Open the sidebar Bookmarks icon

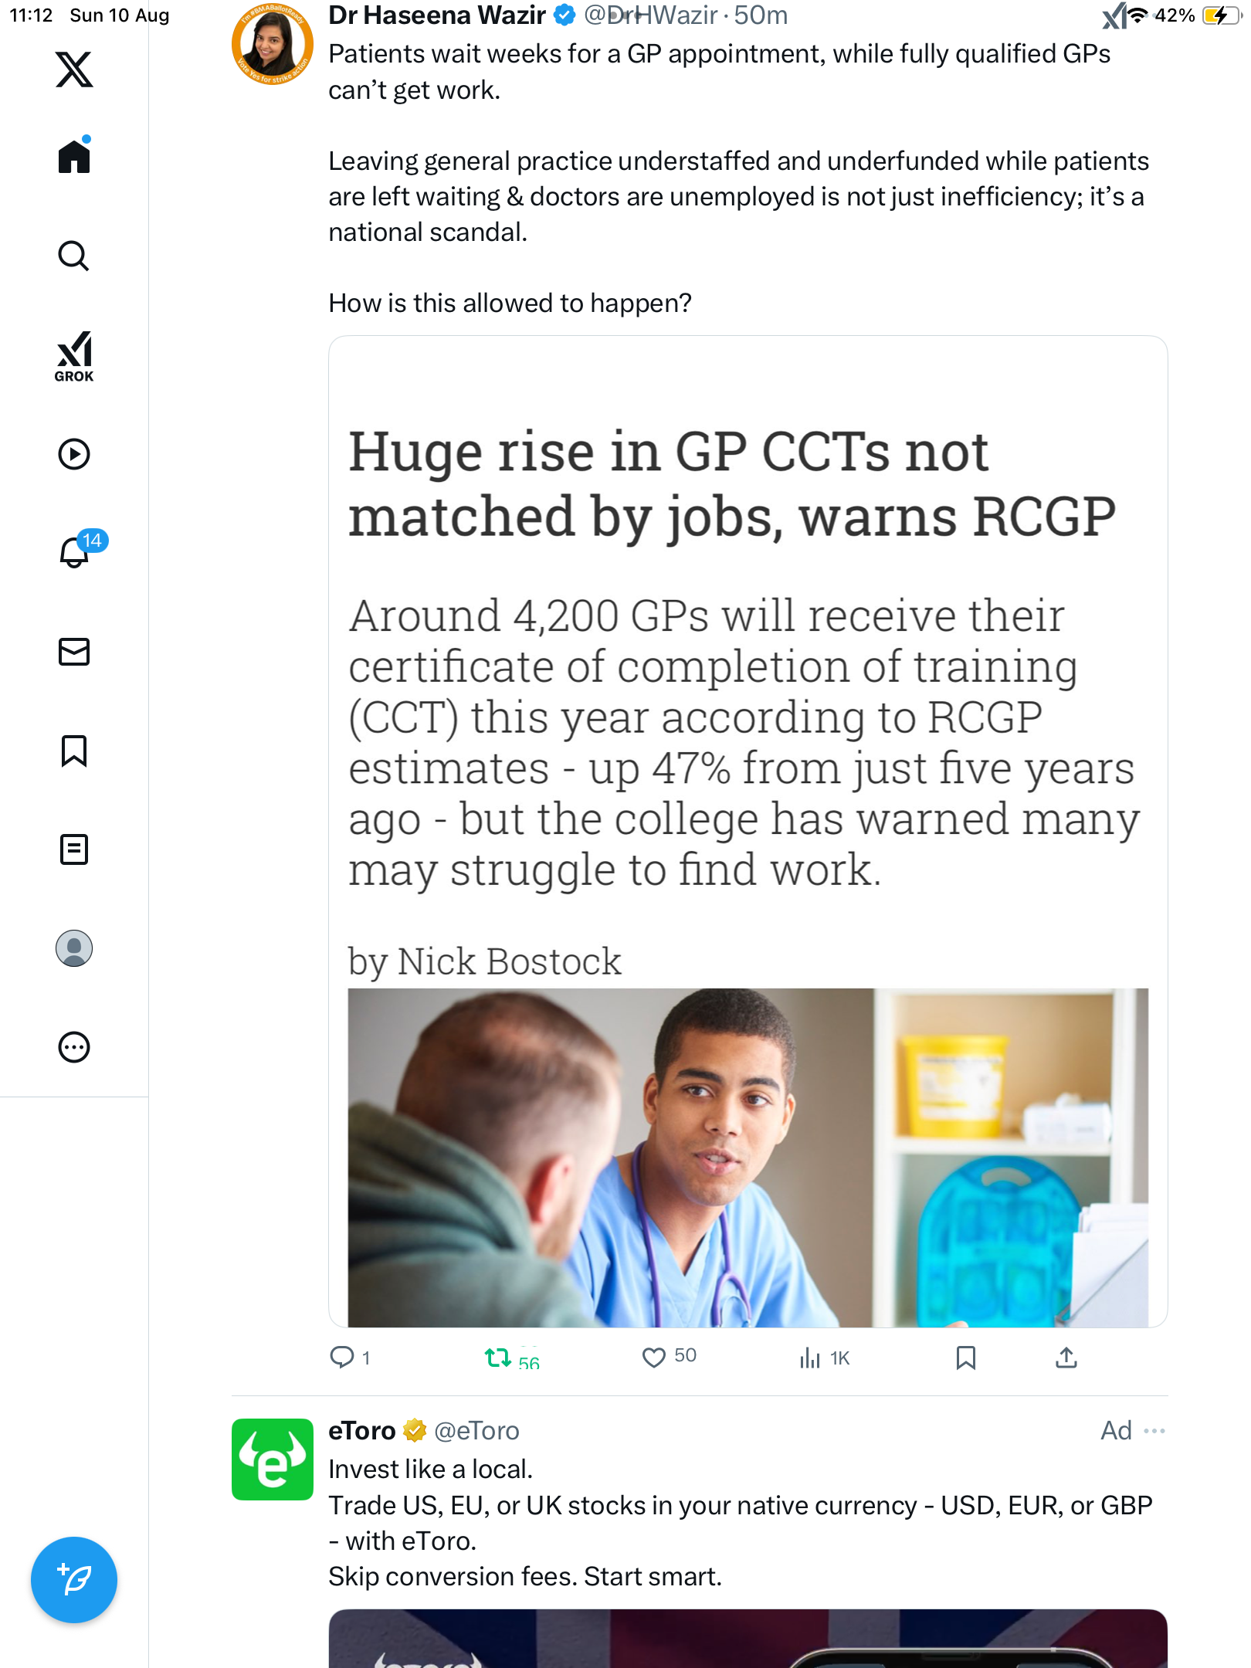tap(74, 751)
